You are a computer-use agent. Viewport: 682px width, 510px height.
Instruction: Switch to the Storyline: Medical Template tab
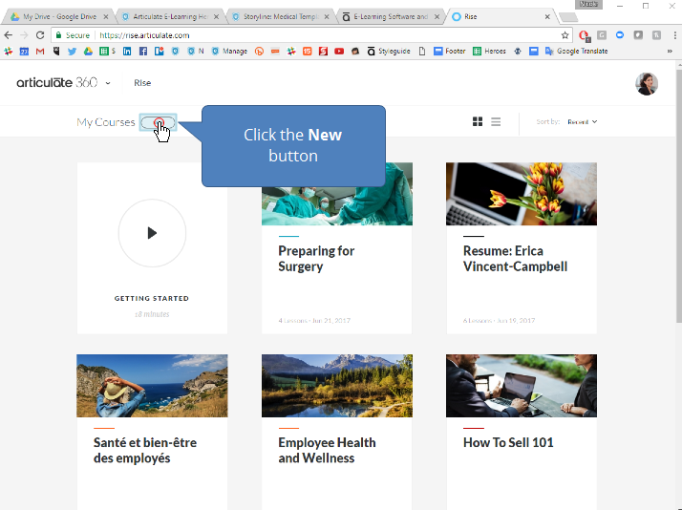pos(279,16)
